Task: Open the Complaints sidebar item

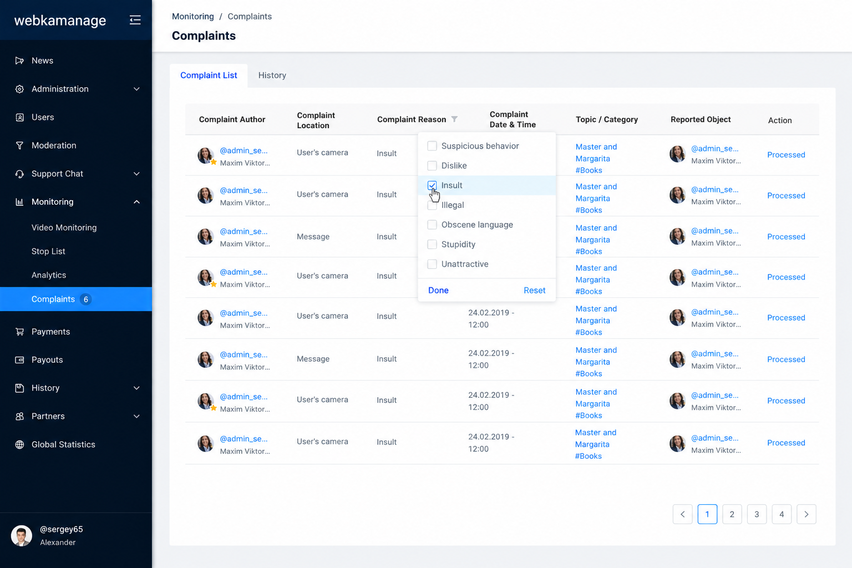Action: pyautogui.click(x=76, y=299)
